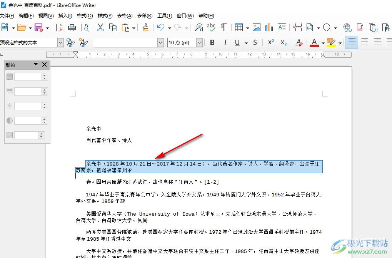Save the document with floppy icon
This screenshot has width=392, height=258.
point(38,27)
